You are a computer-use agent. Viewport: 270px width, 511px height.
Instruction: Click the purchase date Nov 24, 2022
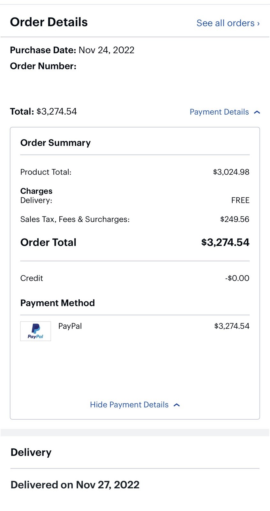(106, 50)
